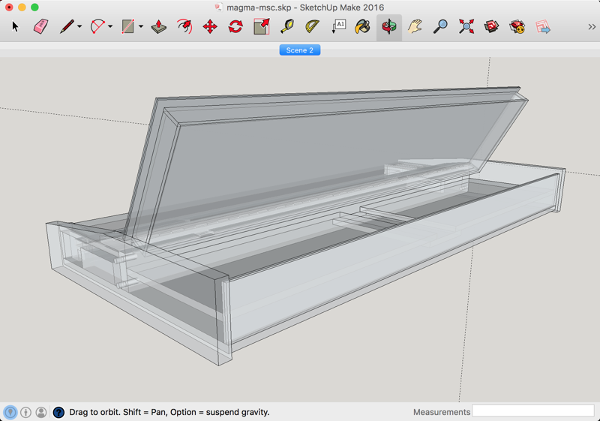
Task: Choose the Eraser tool
Action: [40, 27]
